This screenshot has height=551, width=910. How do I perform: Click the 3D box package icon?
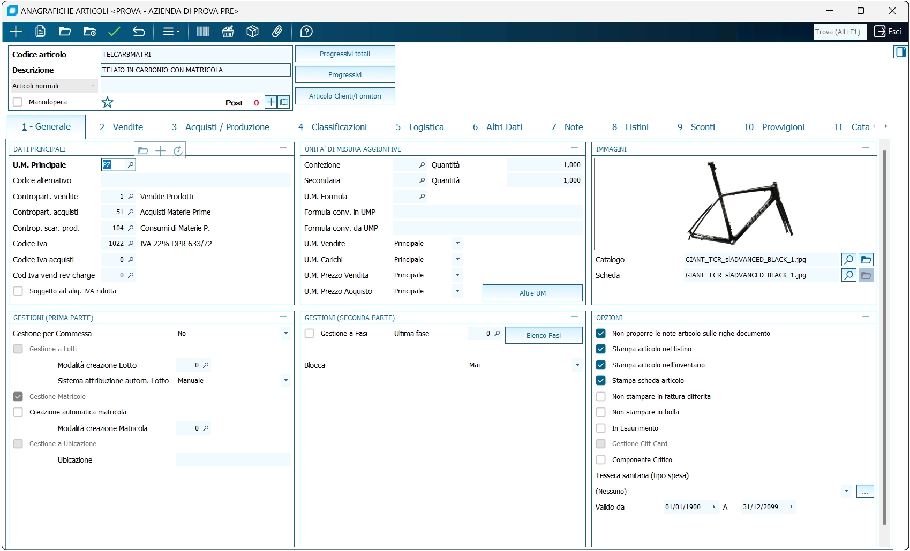[x=252, y=32]
